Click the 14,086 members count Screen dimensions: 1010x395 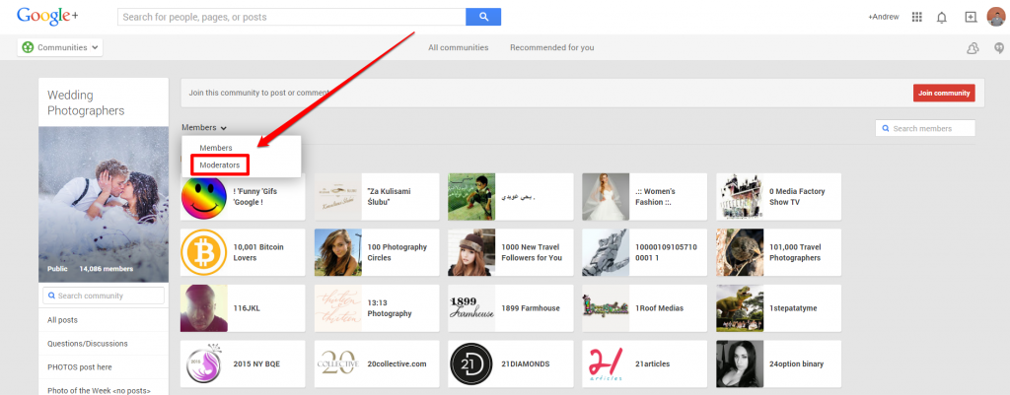[x=107, y=269]
